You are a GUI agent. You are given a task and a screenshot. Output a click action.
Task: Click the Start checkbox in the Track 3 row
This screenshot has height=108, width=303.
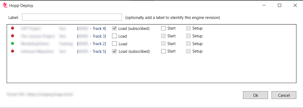(164, 36)
